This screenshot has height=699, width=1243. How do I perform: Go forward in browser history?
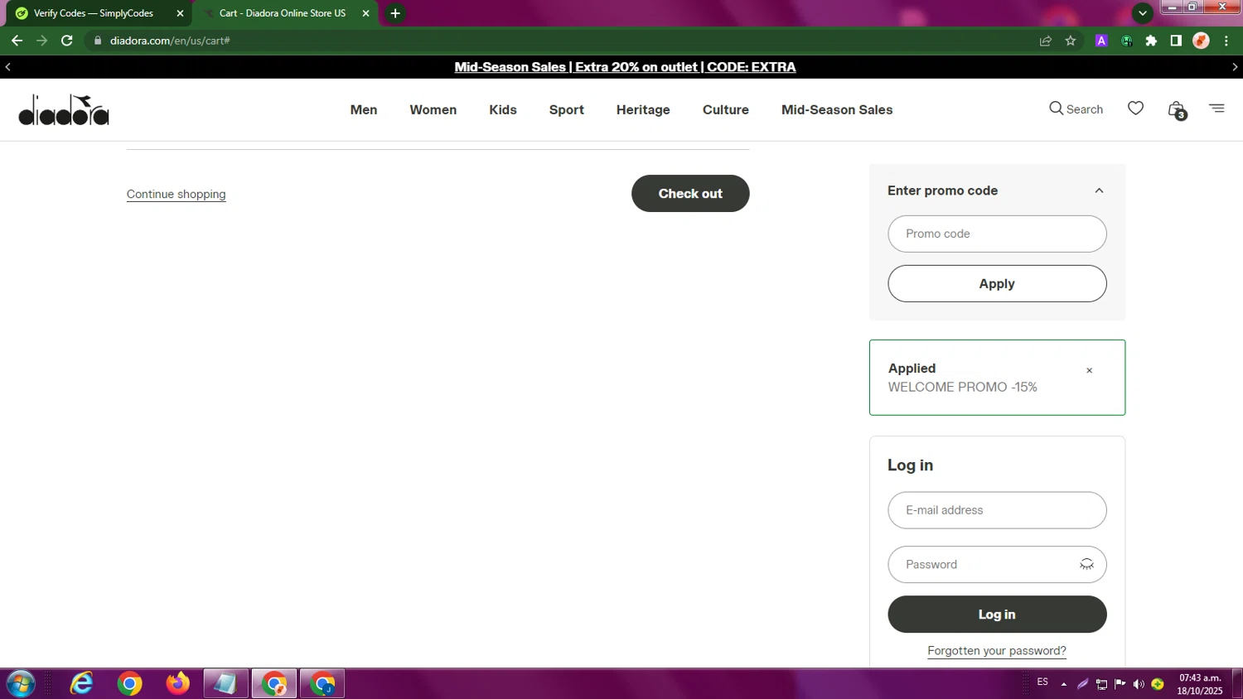click(41, 41)
